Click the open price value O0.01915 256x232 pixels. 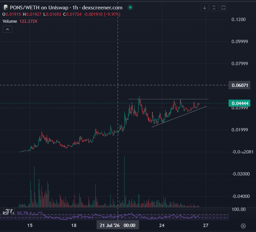click(12, 14)
